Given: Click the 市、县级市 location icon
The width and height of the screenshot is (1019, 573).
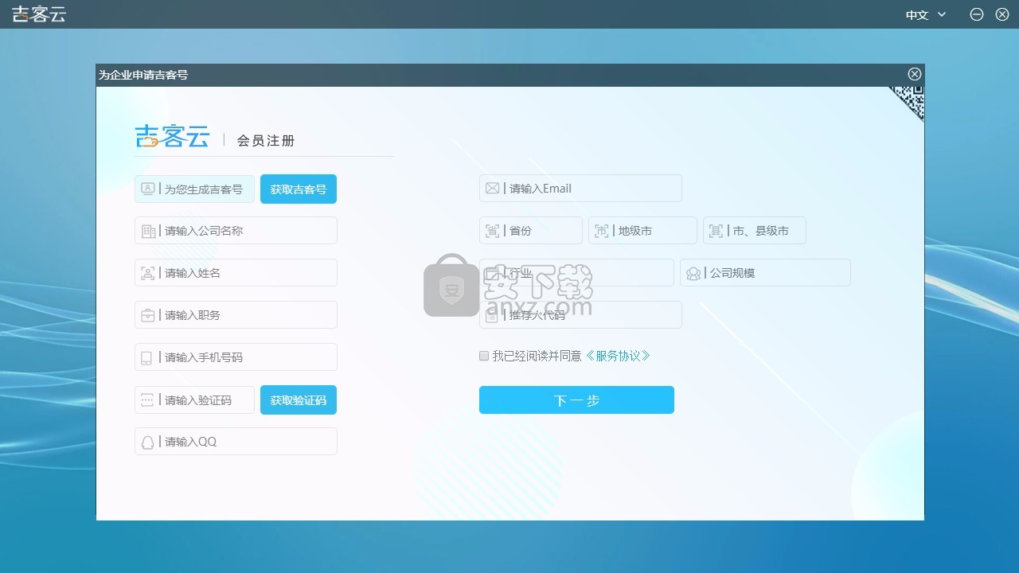Looking at the screenshot, I should coord(716,231).
